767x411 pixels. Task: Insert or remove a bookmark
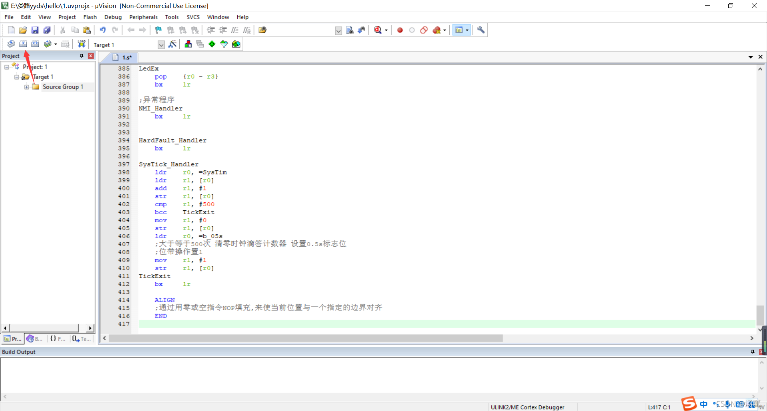tap(159, 30)
